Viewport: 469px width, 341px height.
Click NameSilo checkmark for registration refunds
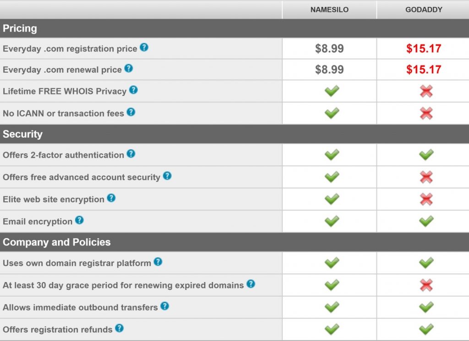click(x=332, y=329)
